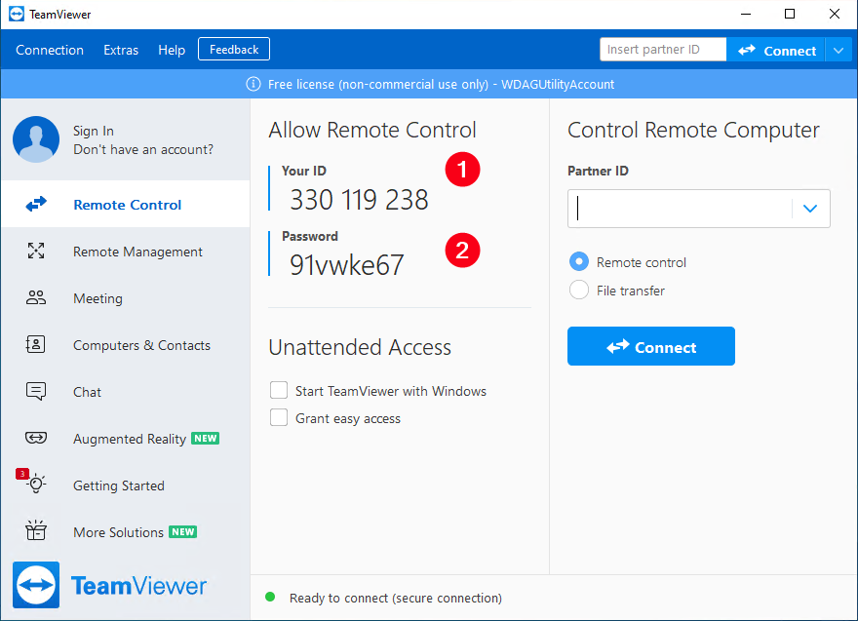Check the Grant easy access box
This screenshot has width=858, height=621.
click(x=279, y=418)
